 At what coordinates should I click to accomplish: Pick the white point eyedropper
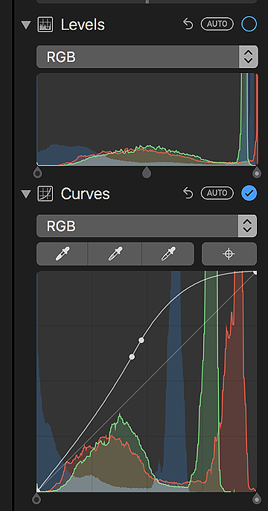(x=168, y=254)
